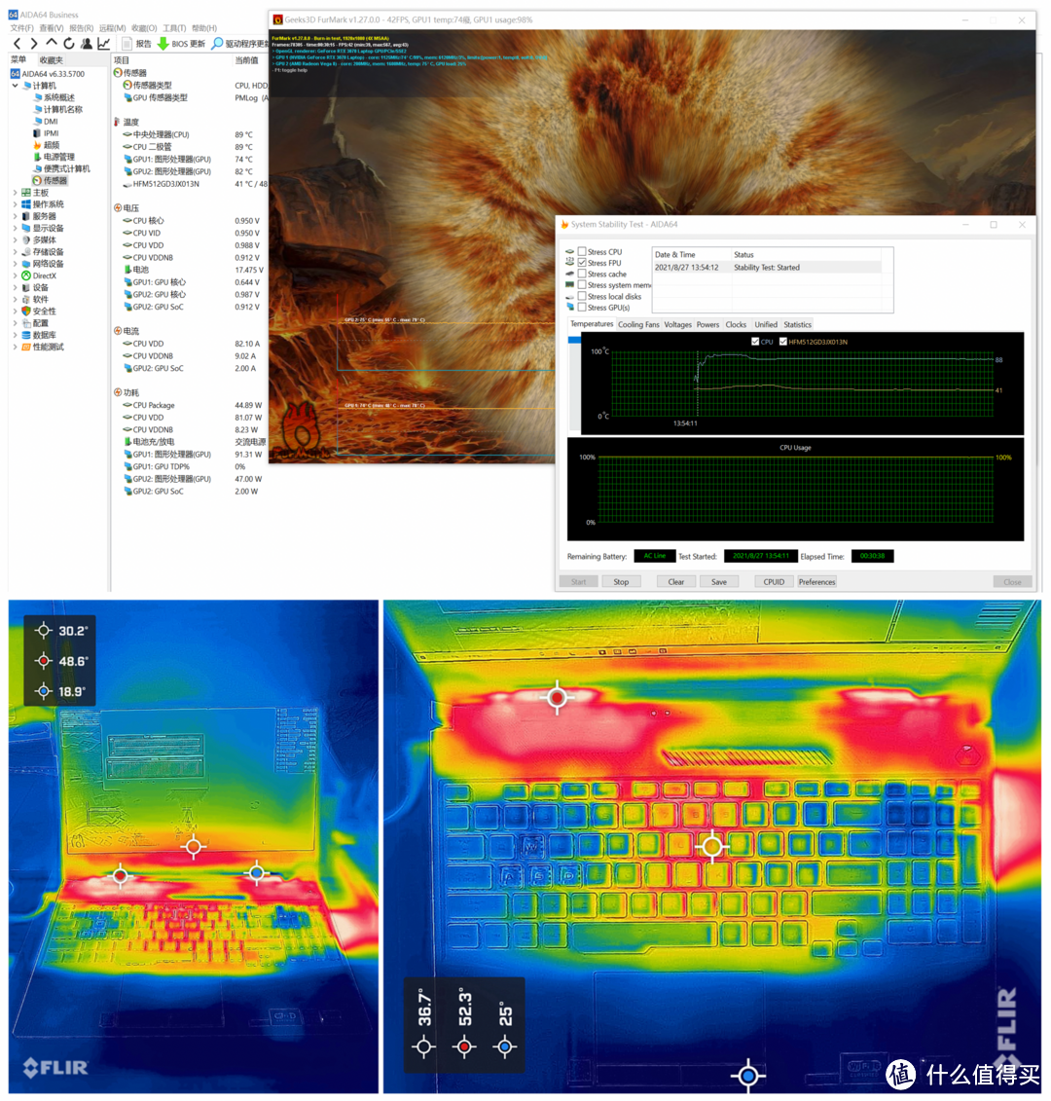Expand the 性能测试 tree node

[15, 347]
